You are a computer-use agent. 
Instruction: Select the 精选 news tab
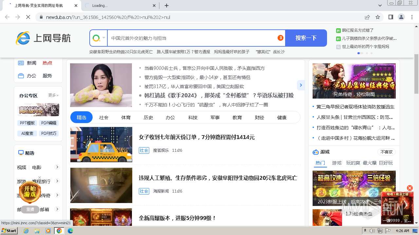pos(82,117)
